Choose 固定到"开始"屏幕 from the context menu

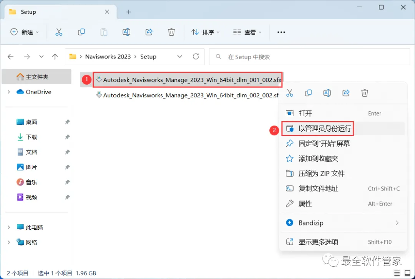343,144
